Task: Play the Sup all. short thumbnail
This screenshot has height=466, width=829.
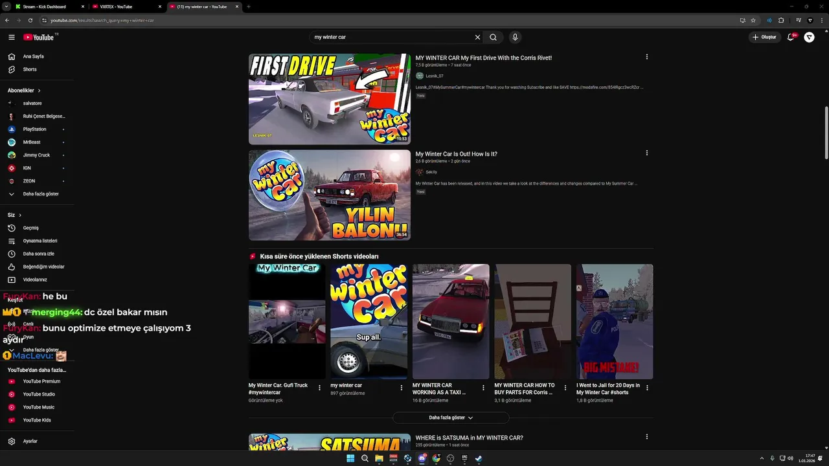Action: [x=369, y=322]
